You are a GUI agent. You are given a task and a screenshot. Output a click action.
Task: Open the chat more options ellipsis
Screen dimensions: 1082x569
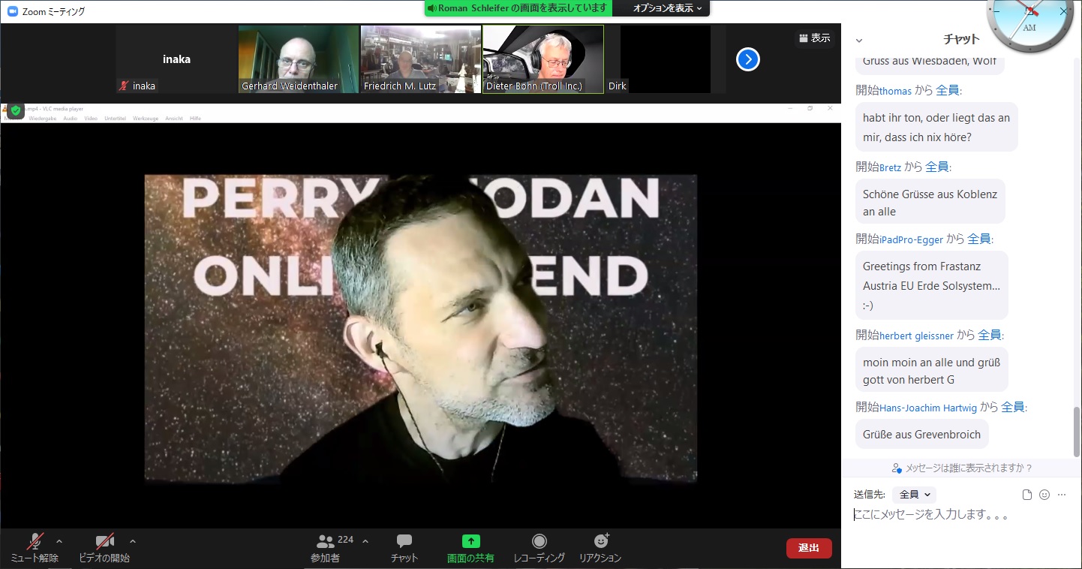tap(1062, 495)
